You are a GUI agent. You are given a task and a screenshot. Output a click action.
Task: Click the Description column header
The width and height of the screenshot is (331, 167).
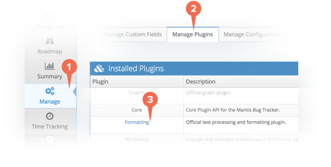tap(241, 82)
